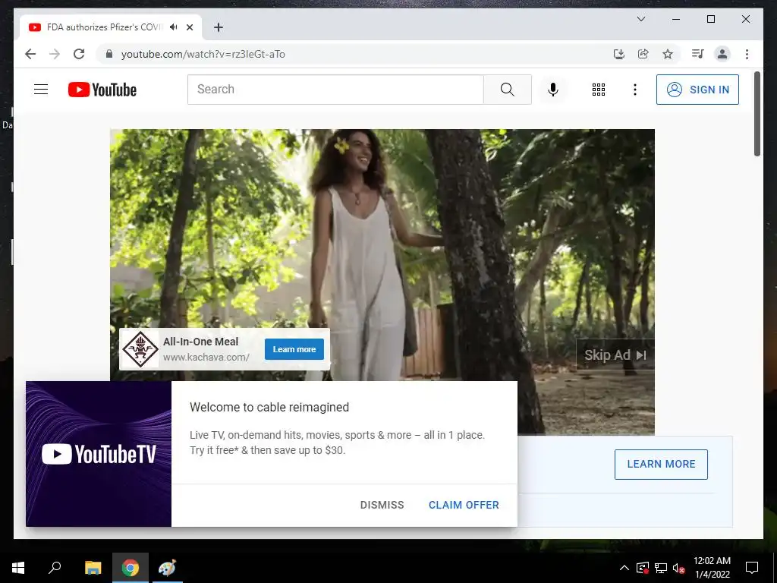Close the FDA authorizes Pfizer tab
Viewport: 777px width, 583px height.
pos(189,27)
